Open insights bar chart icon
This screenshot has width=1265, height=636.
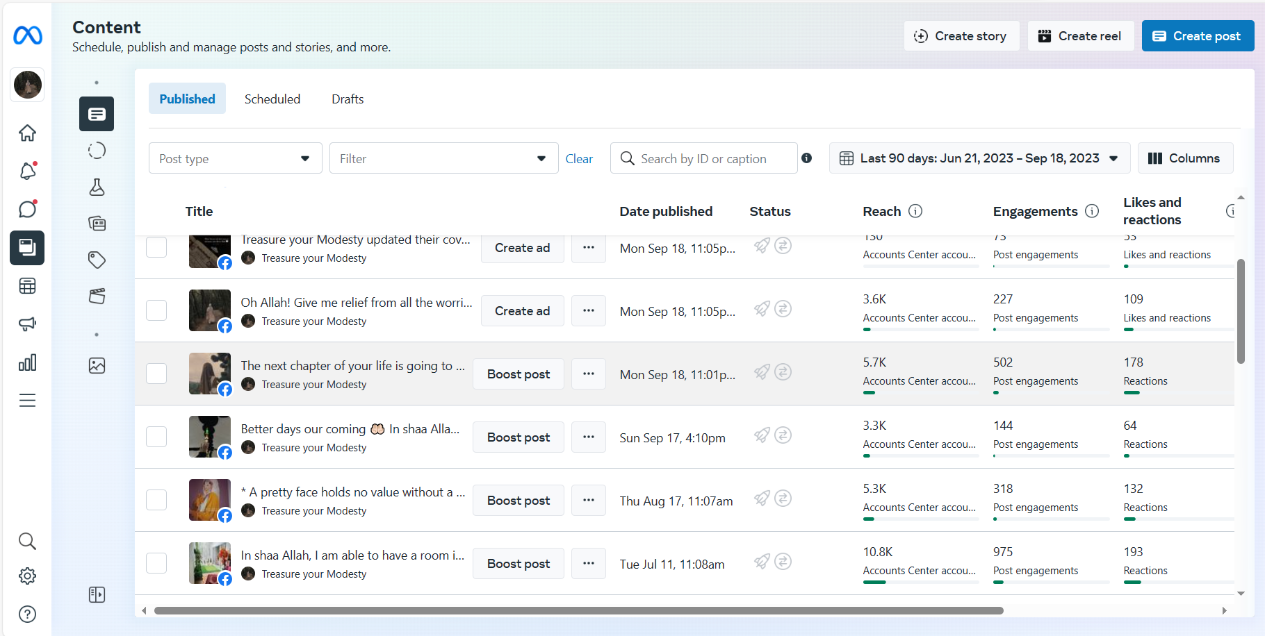27,362
